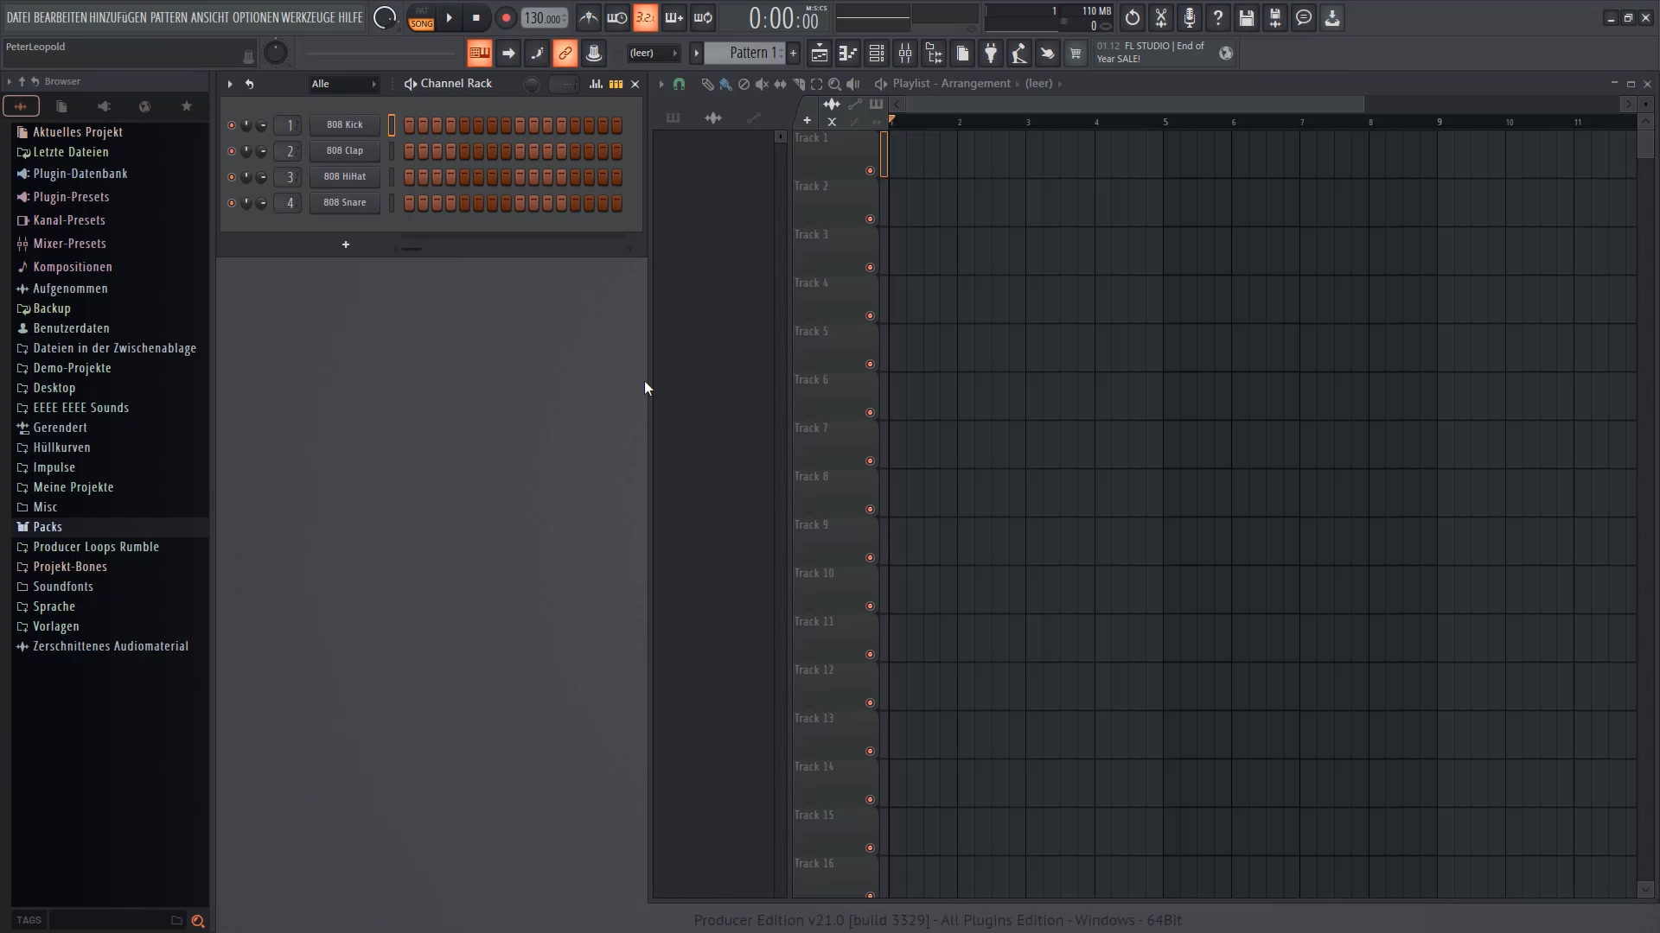The width and height of the screenshot is (1660, 933).
Task: Click the tempo 130.000 field
Action: 543,18
